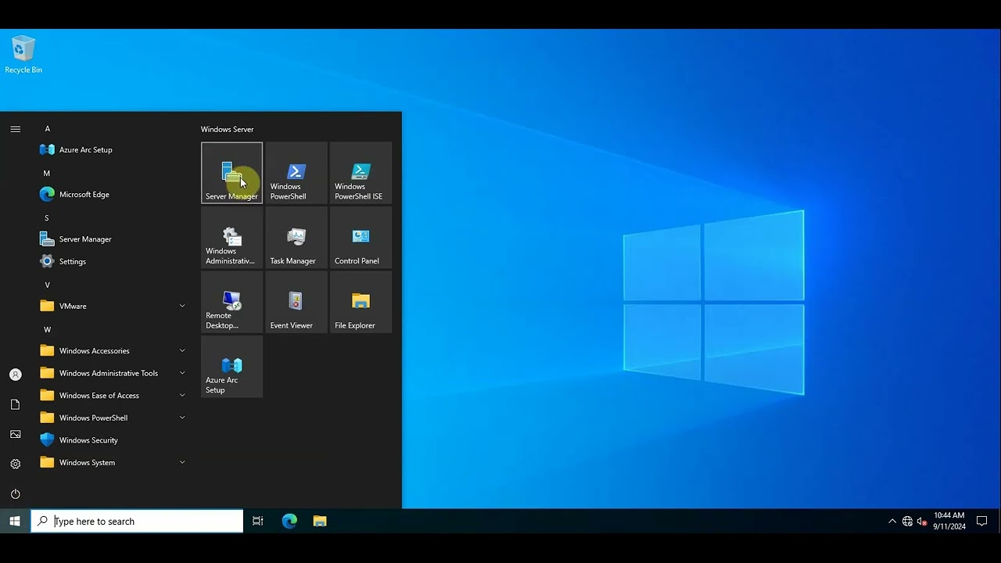The image size is (1001, 563).
Task: Expand the Windows System folder
Action: point(113,462)
